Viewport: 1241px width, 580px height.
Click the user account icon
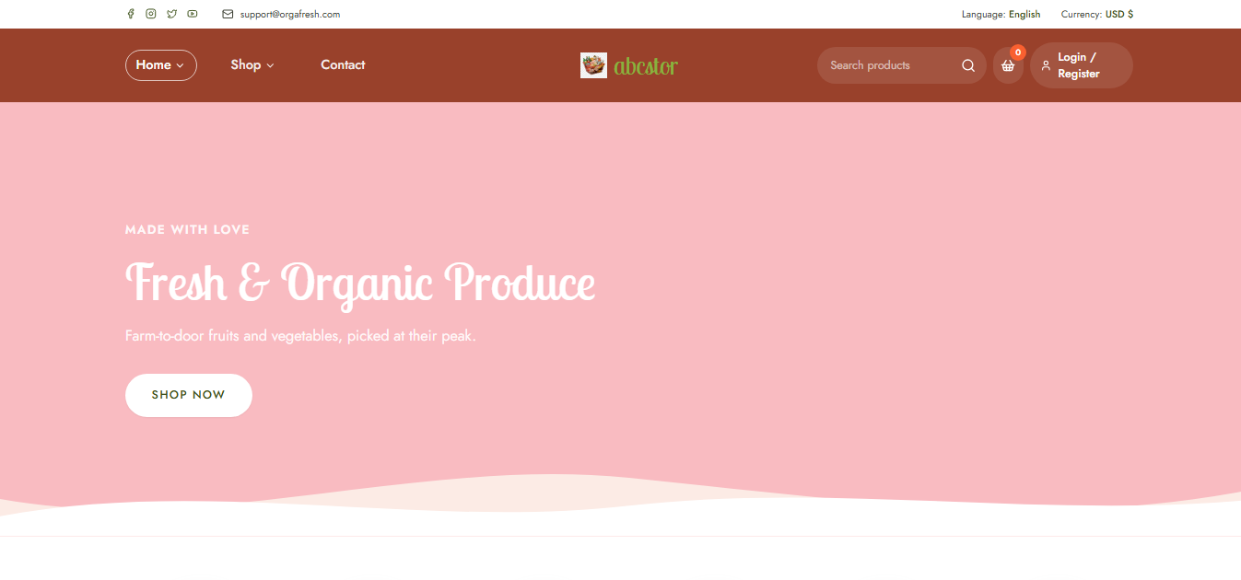pos(1046,65)
